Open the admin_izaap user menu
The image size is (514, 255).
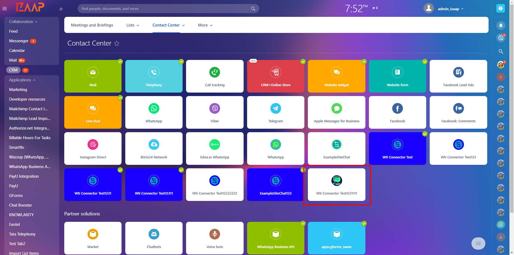(x=451, y=9)
